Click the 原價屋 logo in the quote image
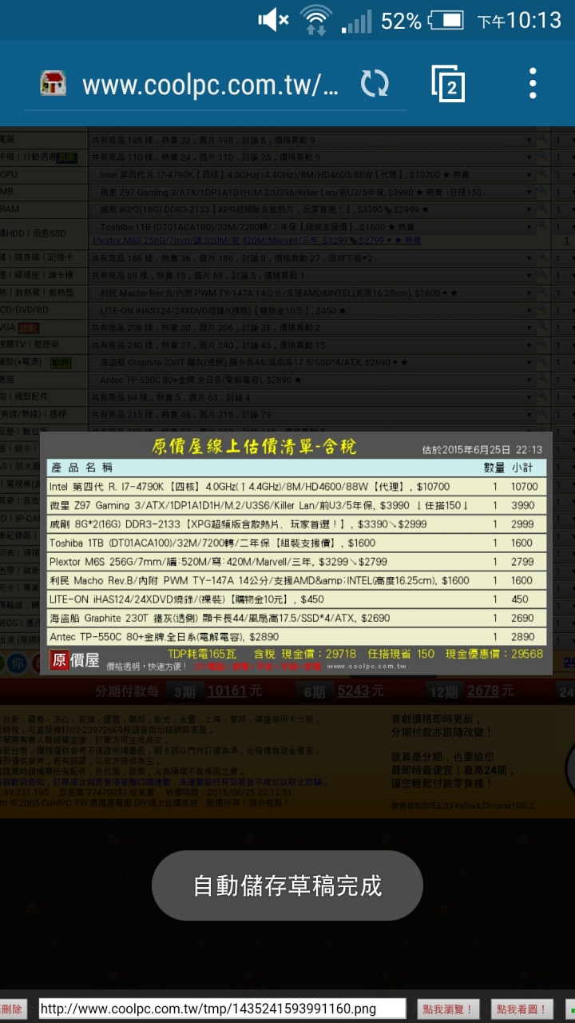The width and height of the screenshot is (575, 1023). click(75, 660)
